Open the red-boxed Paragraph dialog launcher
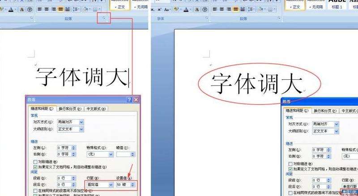 point(104,18)
